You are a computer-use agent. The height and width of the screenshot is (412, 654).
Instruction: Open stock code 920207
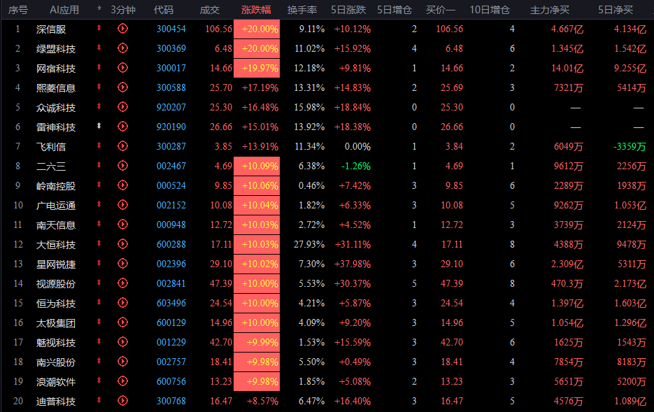coord(171,108)
